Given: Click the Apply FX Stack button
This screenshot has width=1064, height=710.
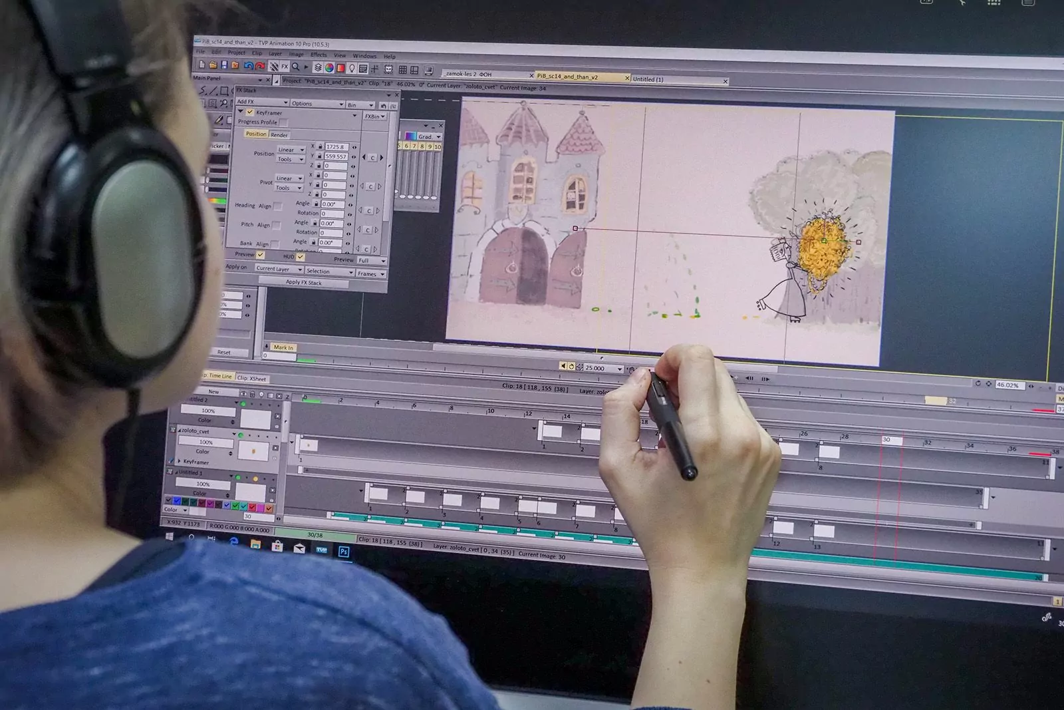Looking at the screenshot, I should pyautogui.click(x=304, y=283).
